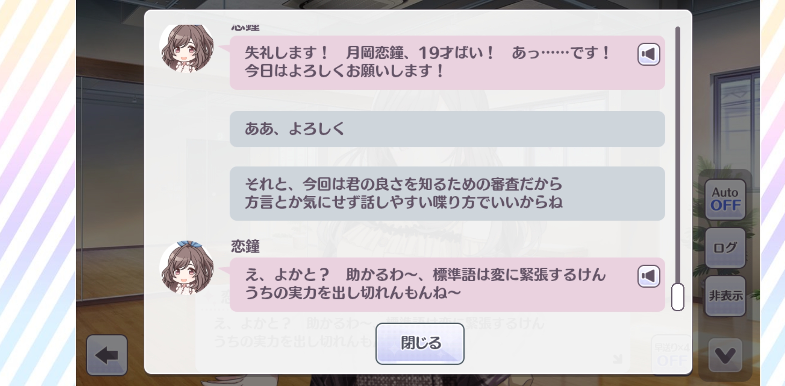Screen dimensions: 785x386
Task: Click the log scrollbar track upper area
Action: (677, 107)
